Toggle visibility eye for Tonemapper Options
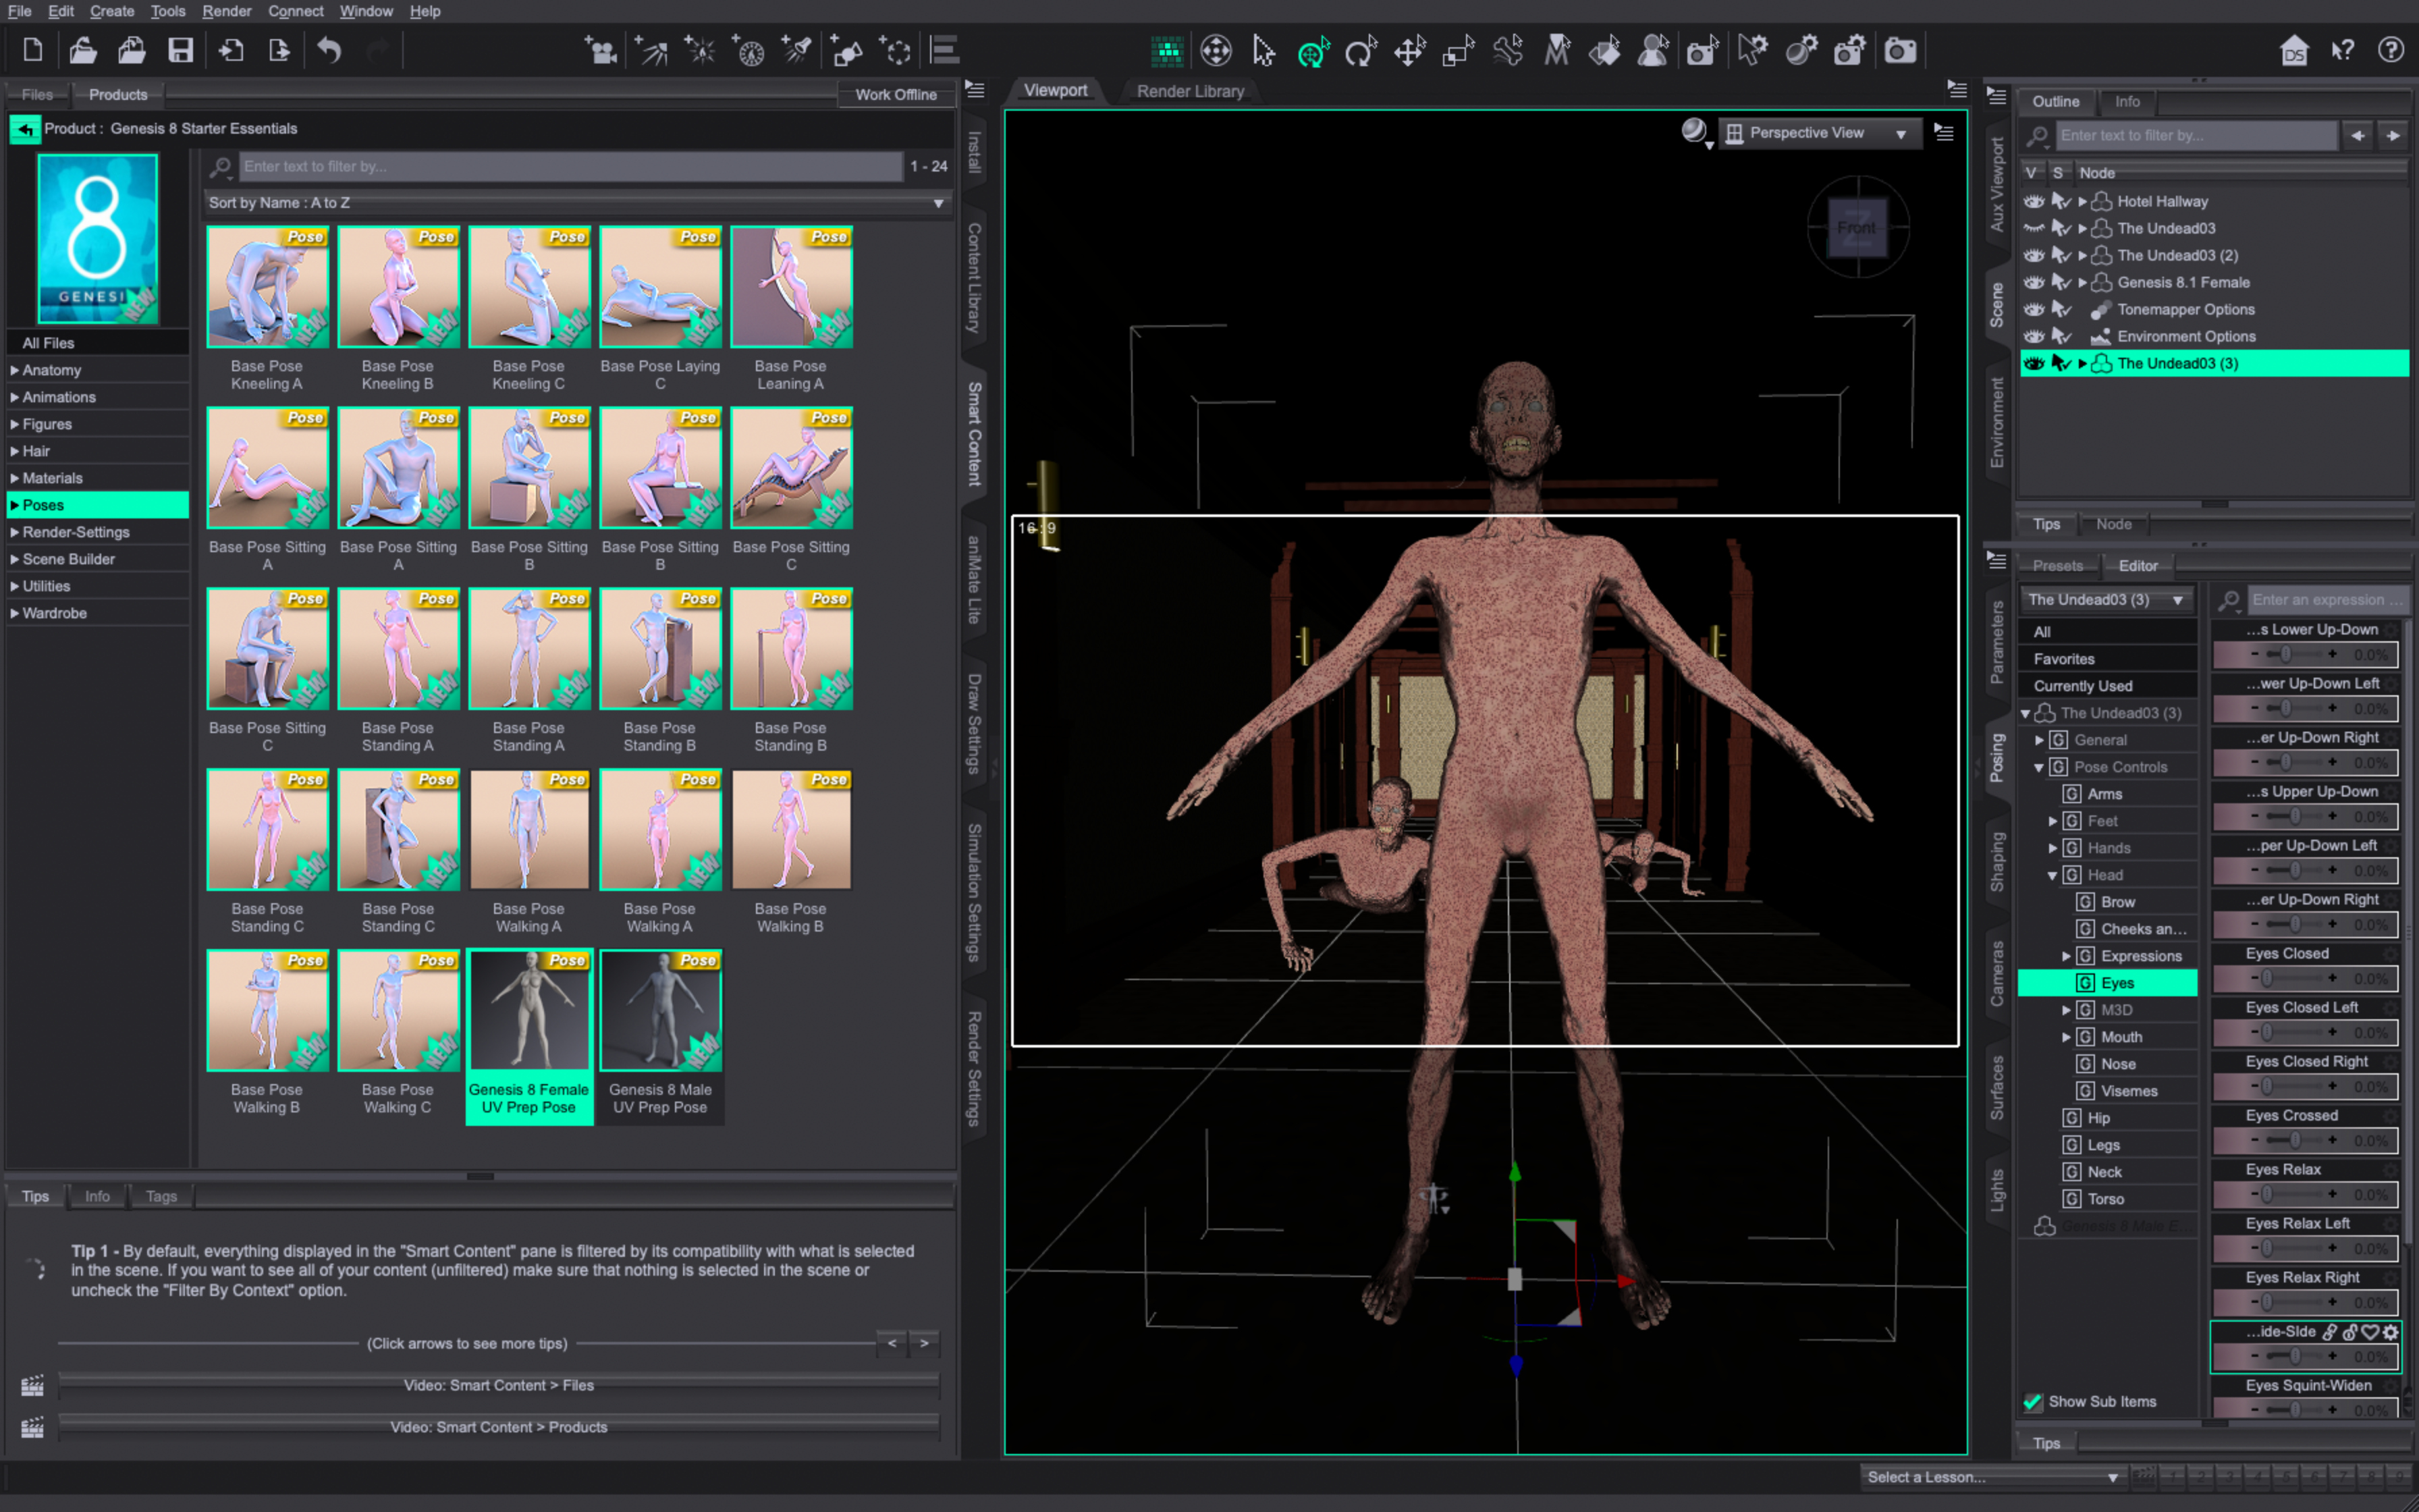The height and width of the screenshot is (1512, 2419). click(x=2033, y=309)
